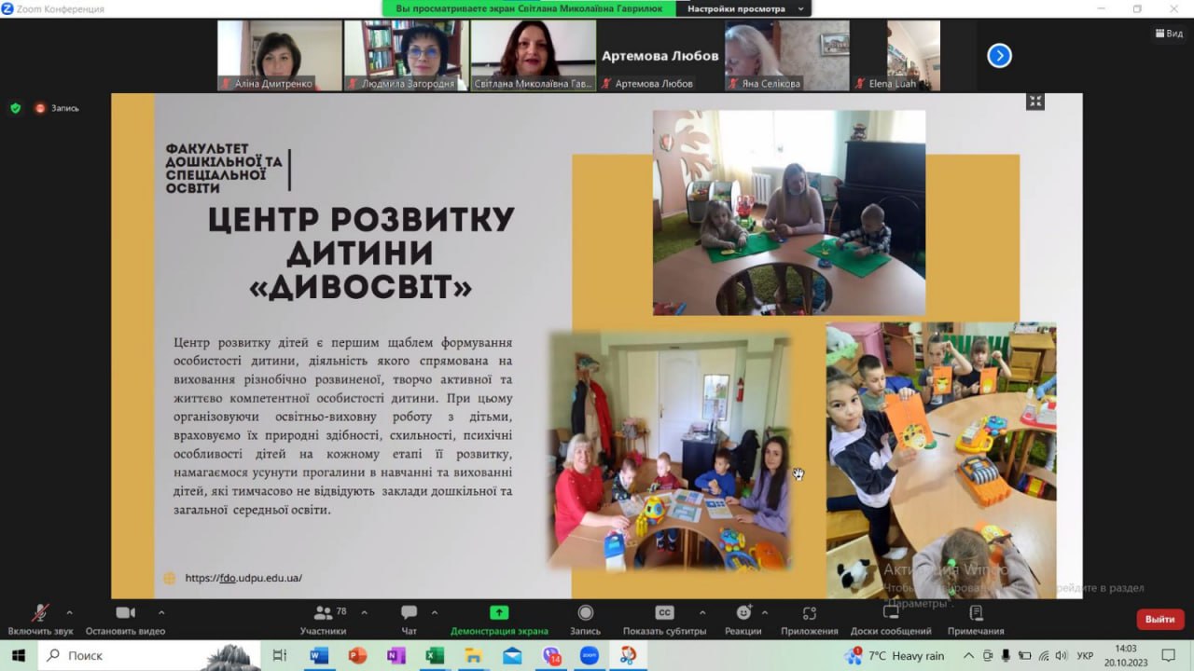Click the fdo.udpu.edu.ua link on slide

click(243, 578)
